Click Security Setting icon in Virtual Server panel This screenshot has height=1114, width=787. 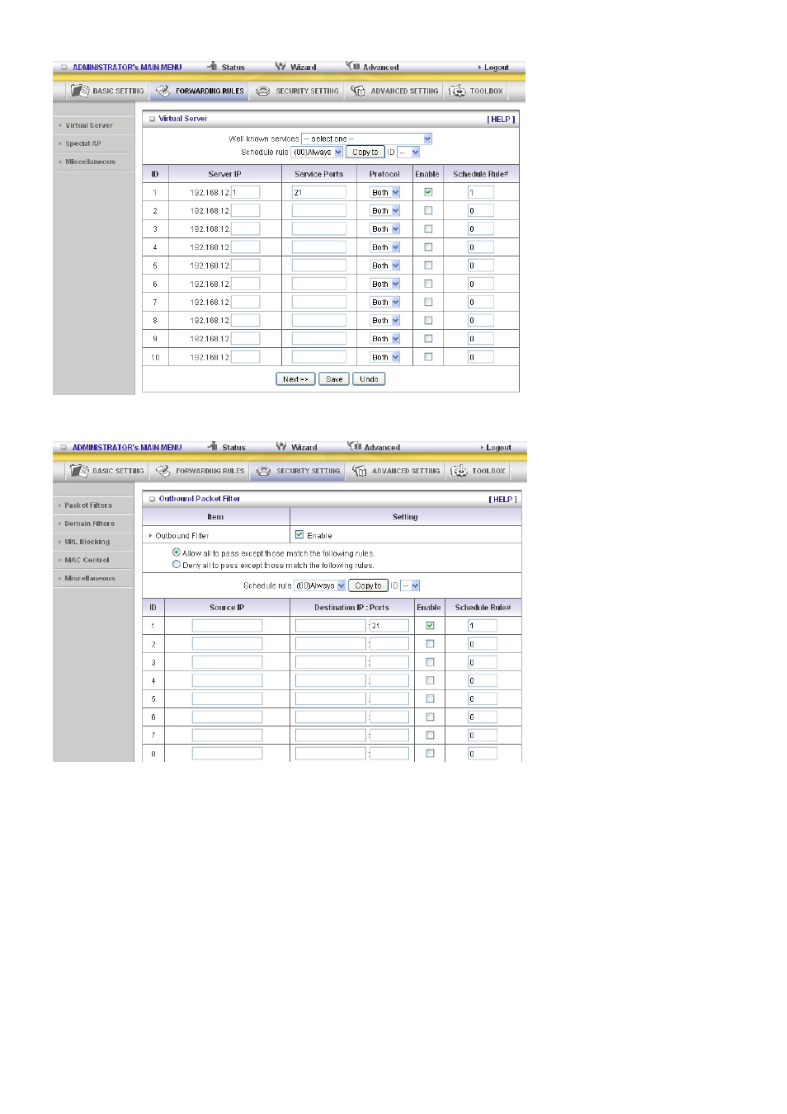click(263, 91)
